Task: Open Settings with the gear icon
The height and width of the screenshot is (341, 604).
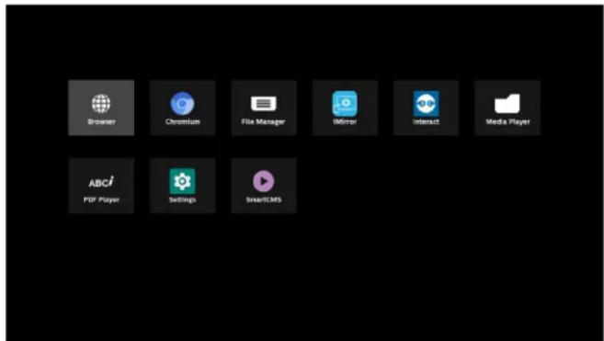Action: tap(183, 186)
